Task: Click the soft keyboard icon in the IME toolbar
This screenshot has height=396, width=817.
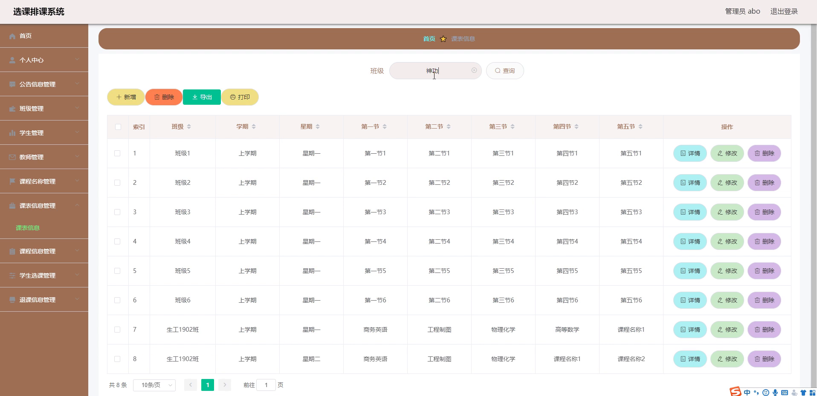Action: pyautogui.click(x=785, y=393)
